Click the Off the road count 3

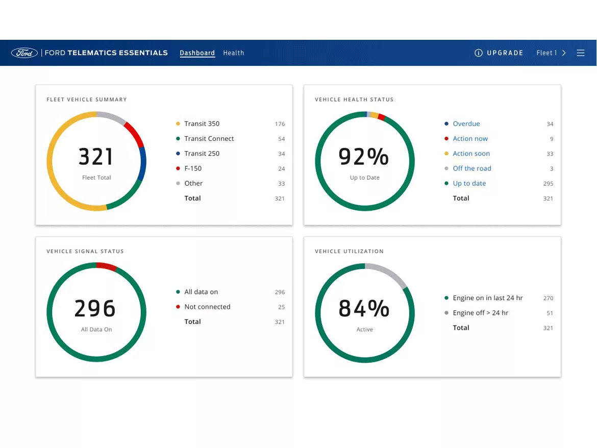coord(552,168)
